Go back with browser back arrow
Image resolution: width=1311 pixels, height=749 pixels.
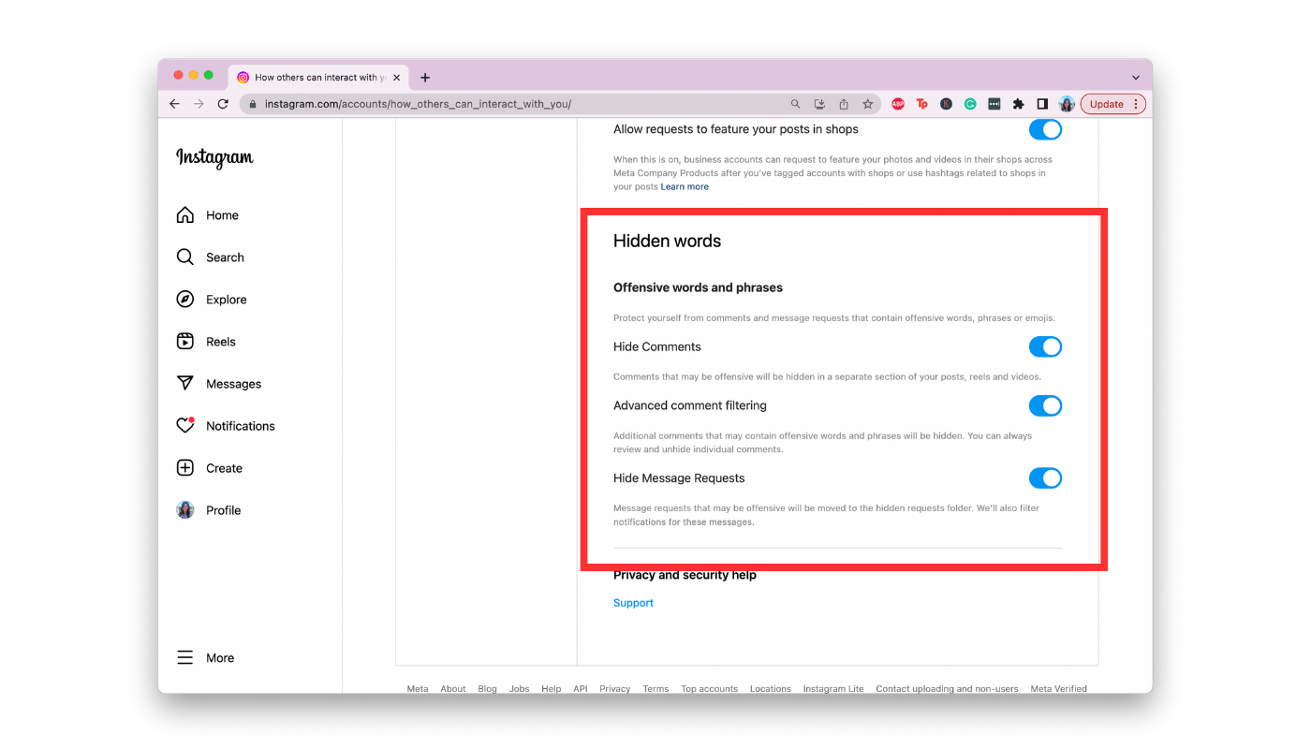pyautogui.click(x=174, y=104)
